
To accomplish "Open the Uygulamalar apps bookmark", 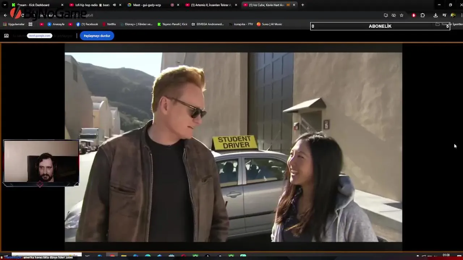I will 14,24.
